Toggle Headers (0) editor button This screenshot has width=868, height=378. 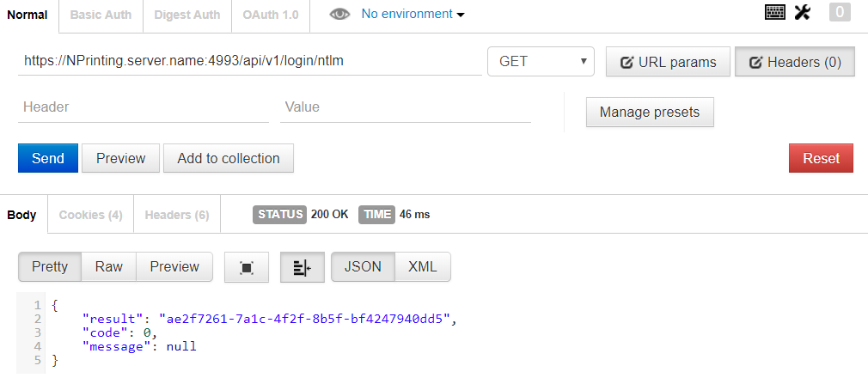(x=795, y=62)
